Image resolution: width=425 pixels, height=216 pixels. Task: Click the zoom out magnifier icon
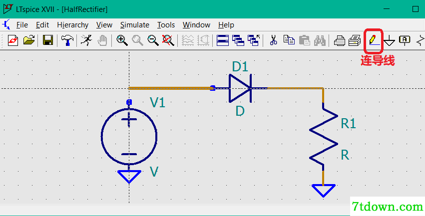(x=153, y=40)
